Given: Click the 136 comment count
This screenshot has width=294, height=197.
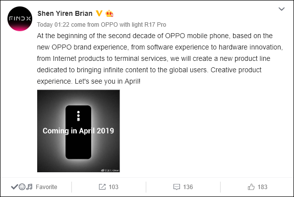Looking at the screenshot, I should 188,187.
